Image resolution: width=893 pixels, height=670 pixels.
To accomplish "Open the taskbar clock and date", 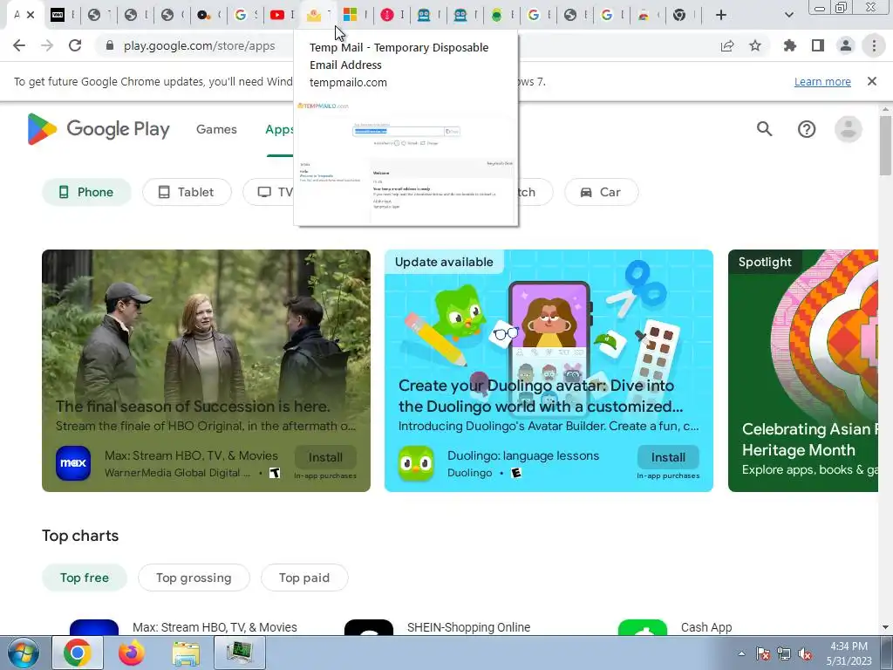I will tap(849, 653).
